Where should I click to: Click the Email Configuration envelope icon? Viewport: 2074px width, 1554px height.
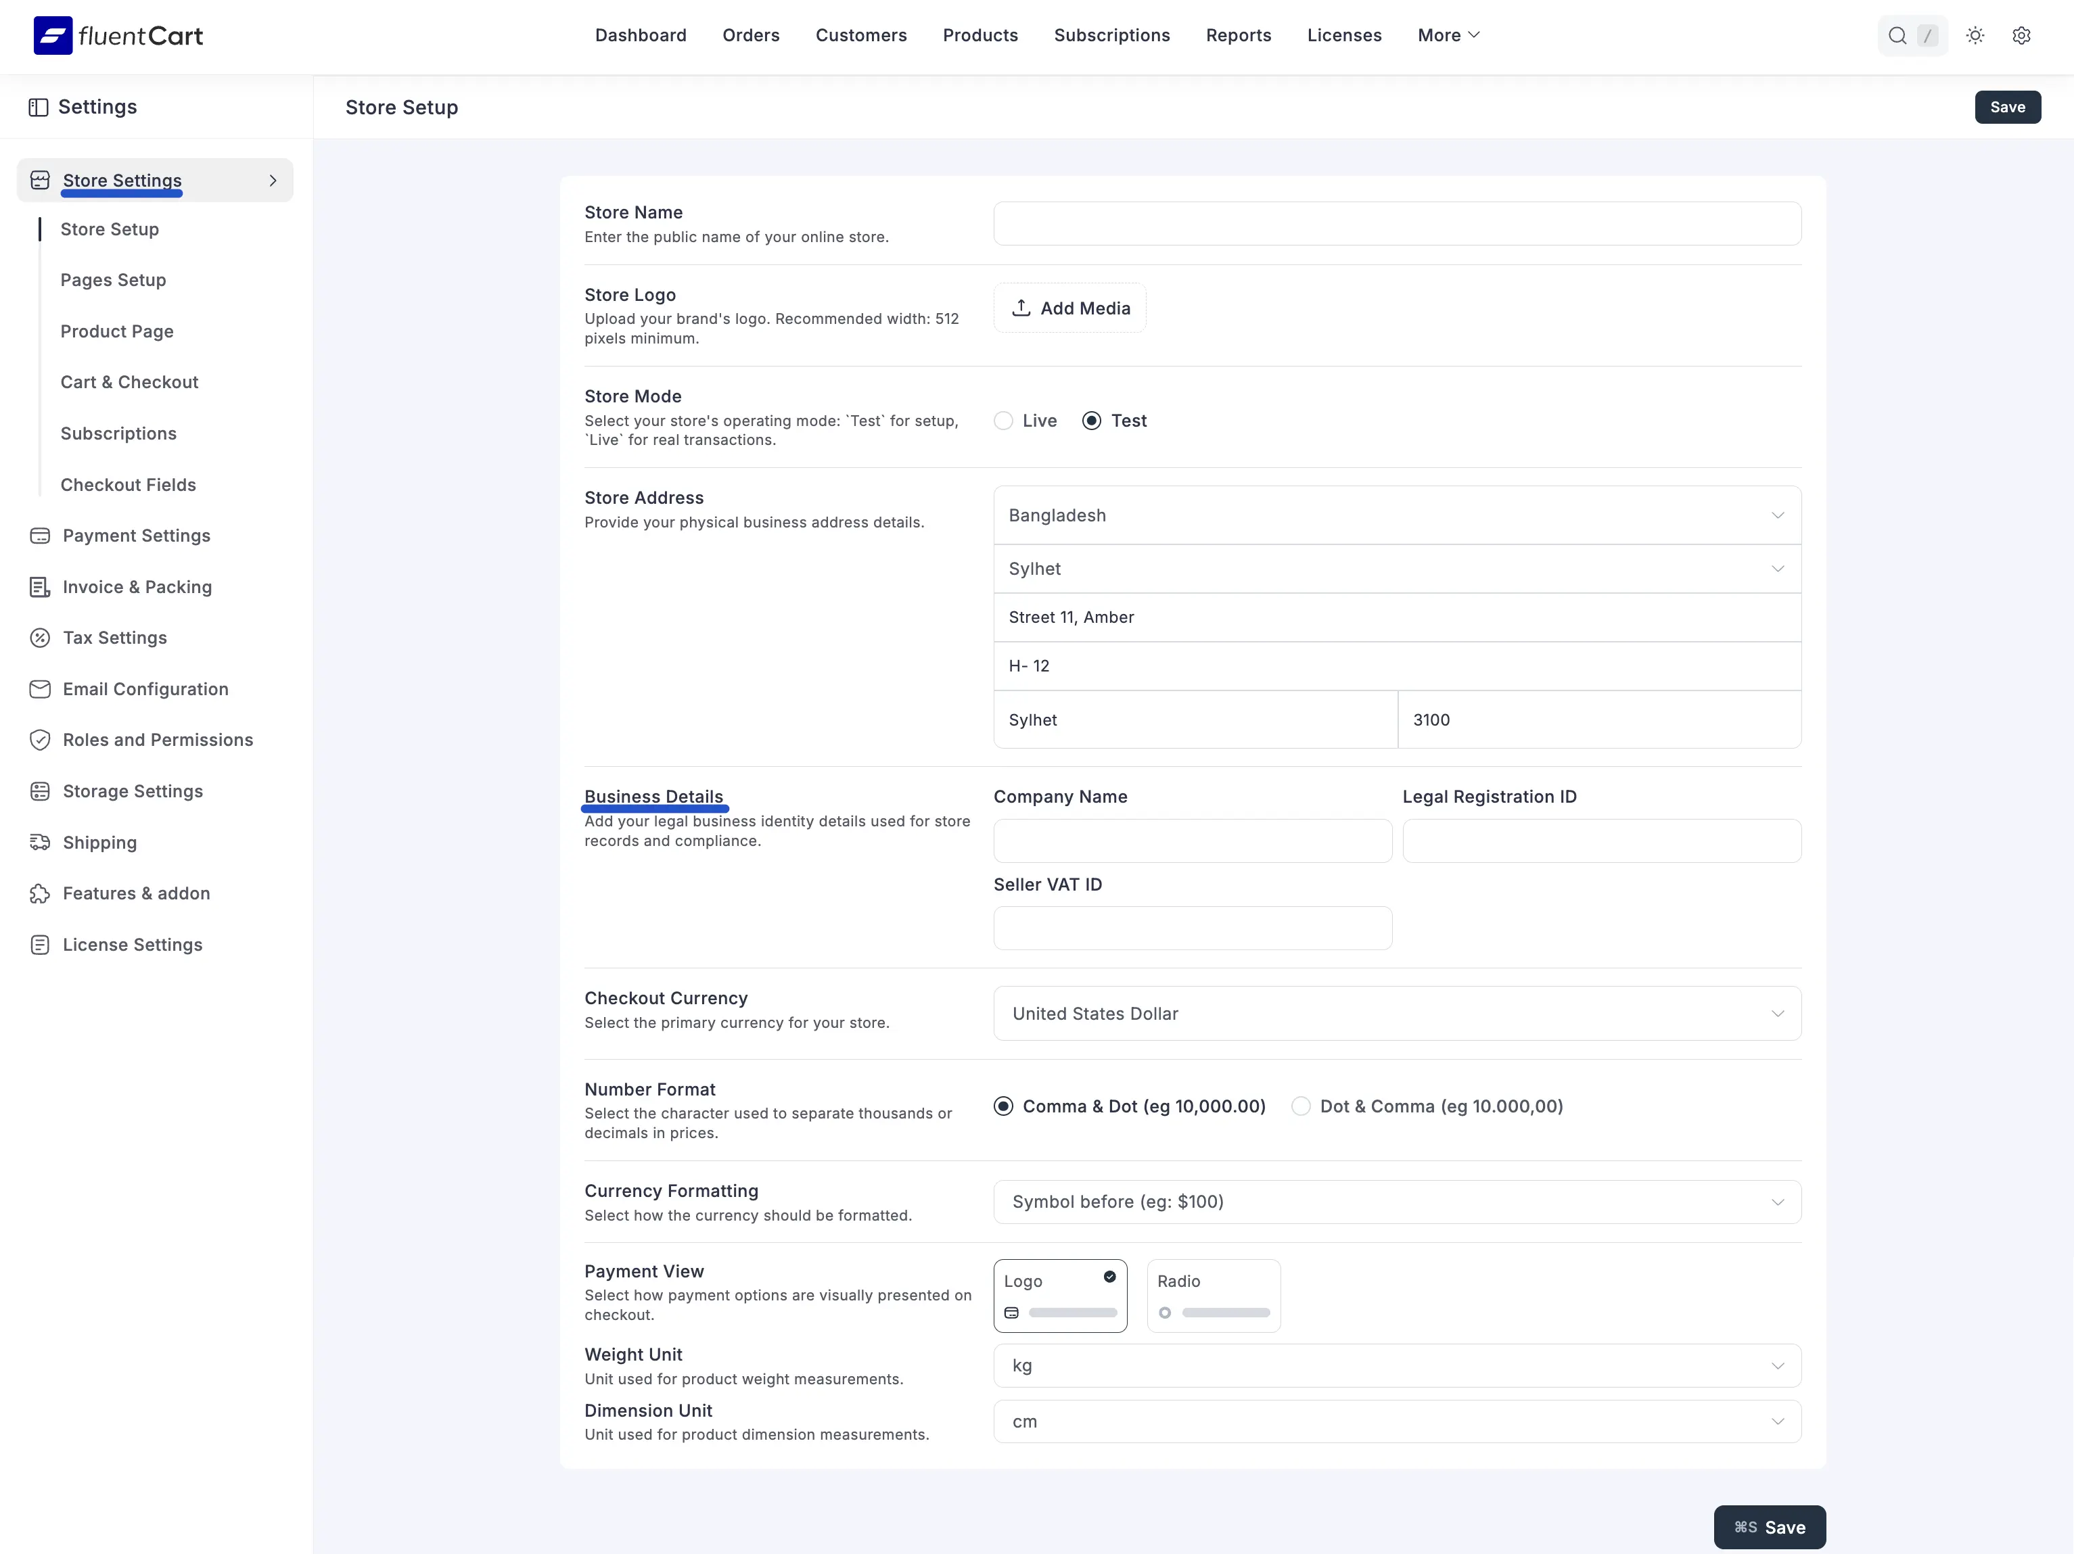pyautogui.click(x=39, y=689)
